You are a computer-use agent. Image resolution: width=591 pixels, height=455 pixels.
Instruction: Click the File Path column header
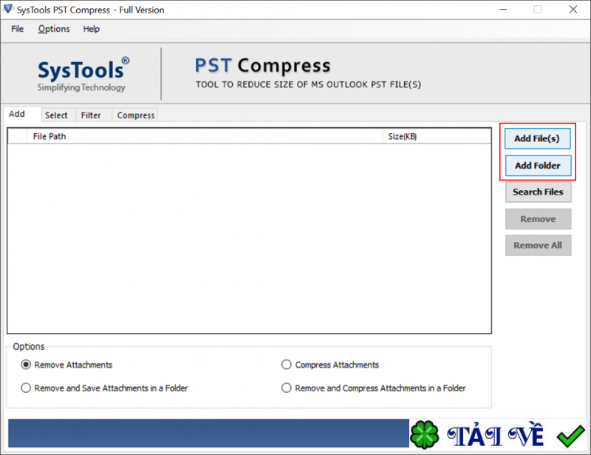pos(205,136)
